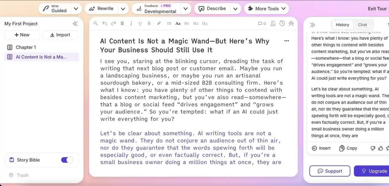Viewport: 389px width, 186px height.
Task: Click the My First Project title
Action: coord(21,24)
